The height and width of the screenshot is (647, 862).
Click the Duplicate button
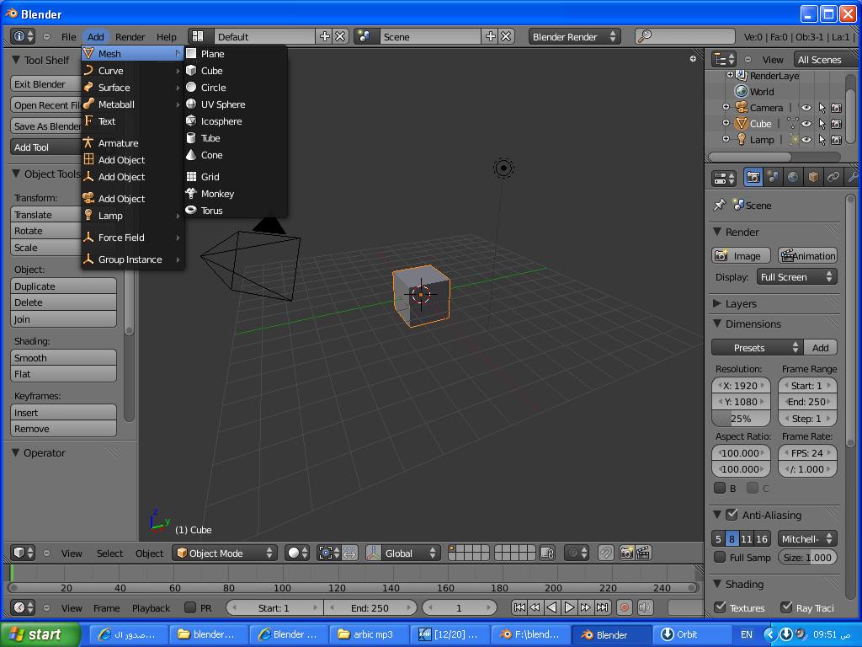63,286
